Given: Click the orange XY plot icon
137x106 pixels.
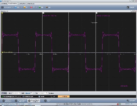Looking at the screenshot, I should tap(25, 7).
